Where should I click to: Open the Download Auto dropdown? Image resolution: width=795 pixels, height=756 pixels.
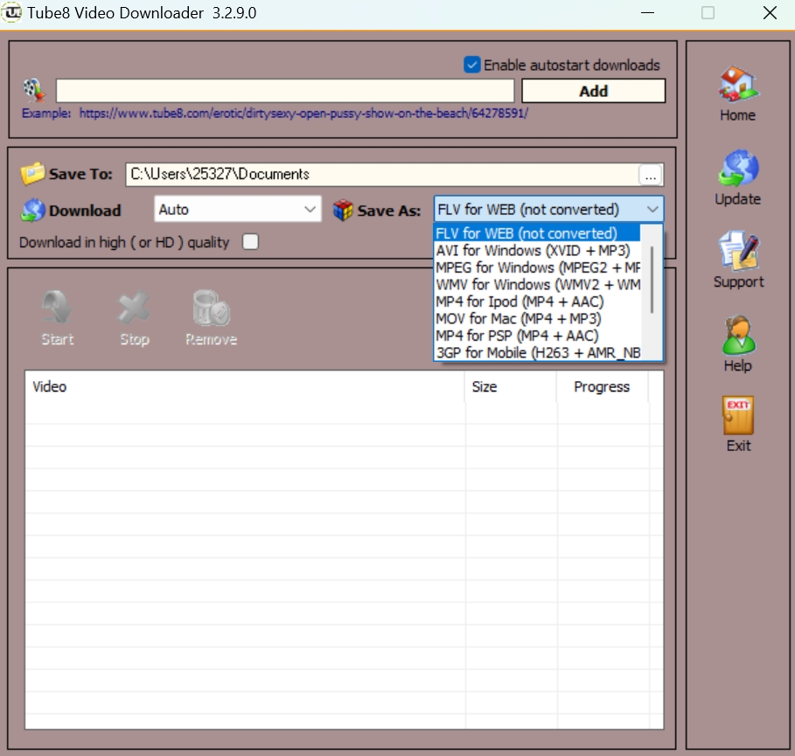(x=237, y=209)
